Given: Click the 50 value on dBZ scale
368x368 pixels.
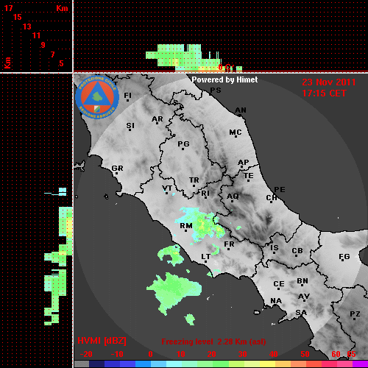Looking at the screenshot, I should click(x=305, y=354).
